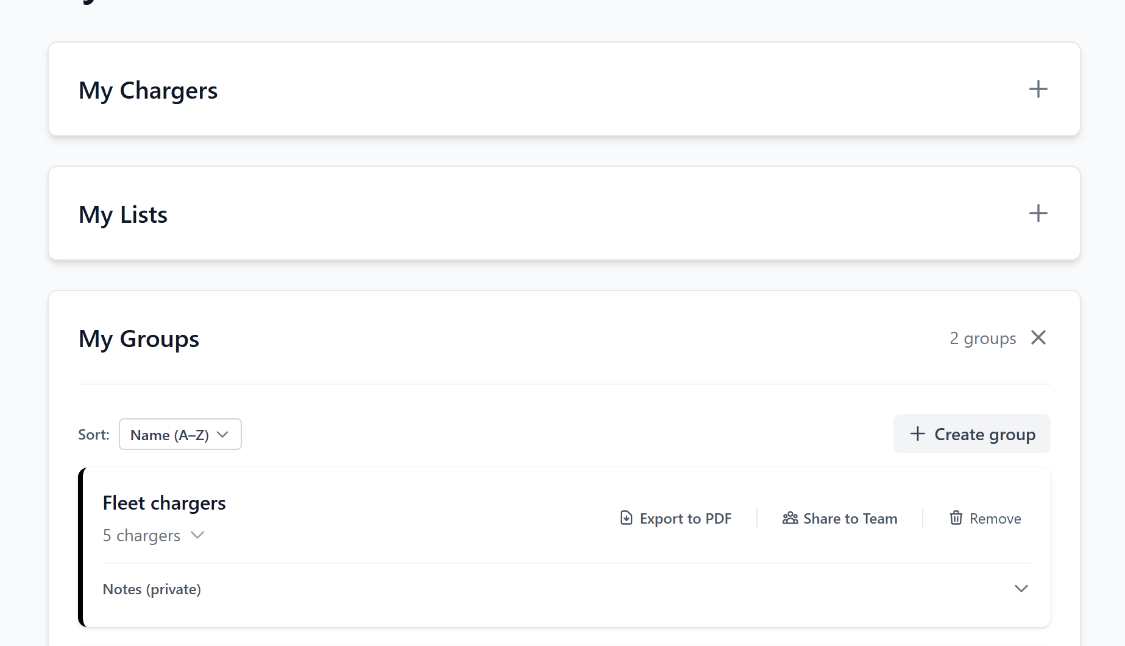This screenshot has width=1125, height=646.
Task: Click the My Groups heading
Action: pyautogui.click(x=139, y=339)
